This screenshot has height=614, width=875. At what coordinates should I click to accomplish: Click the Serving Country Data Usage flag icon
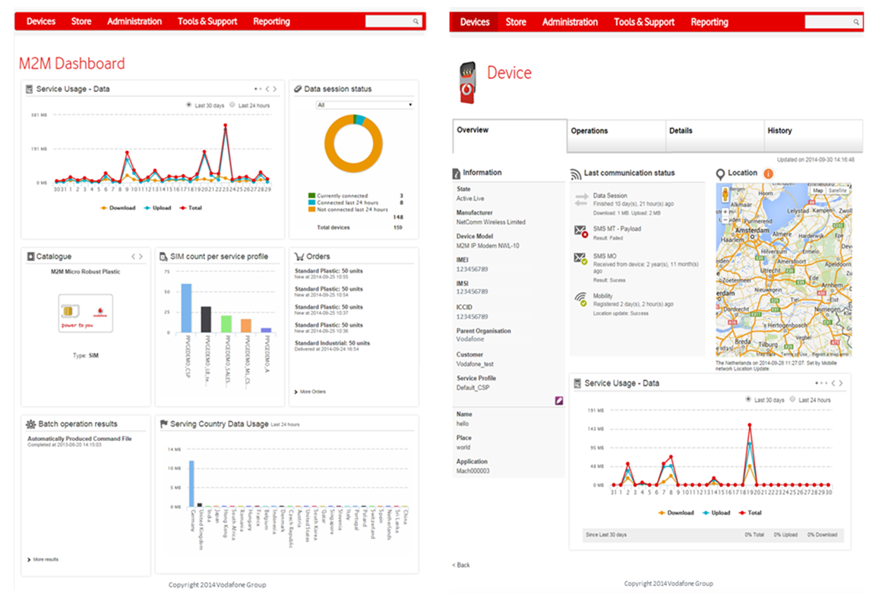click(164, 424)
